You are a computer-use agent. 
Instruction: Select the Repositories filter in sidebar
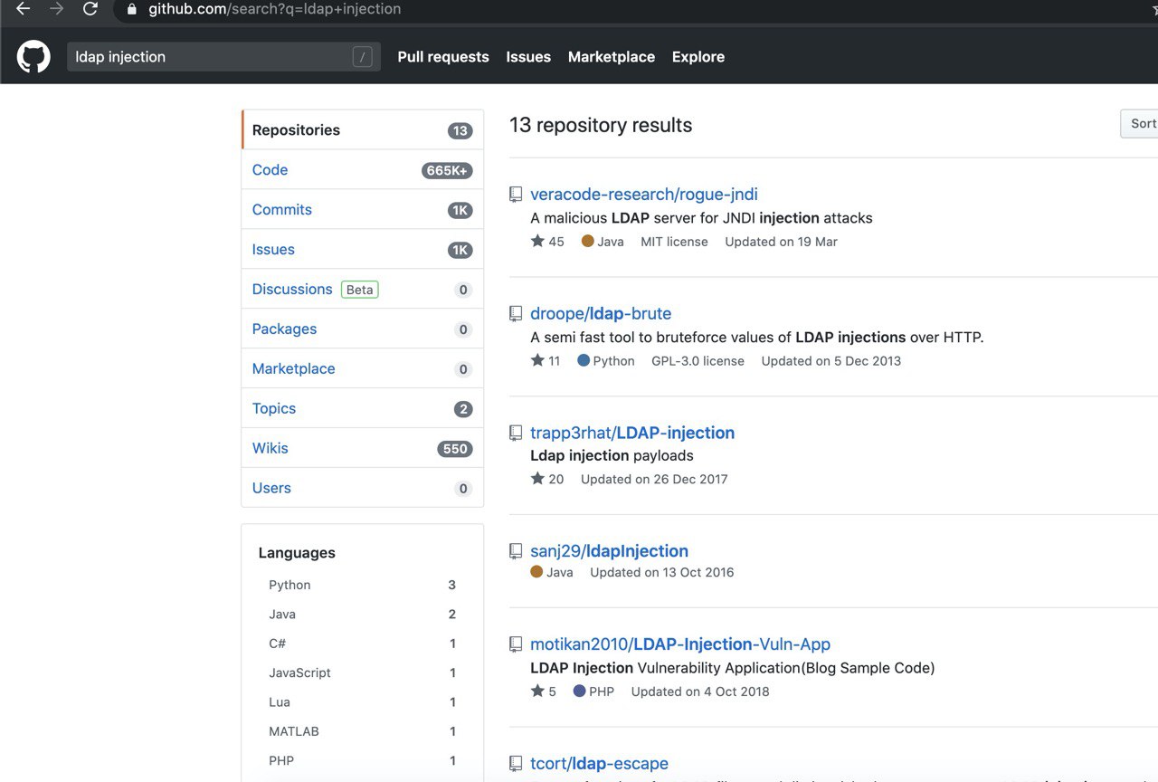pos(363,129)
